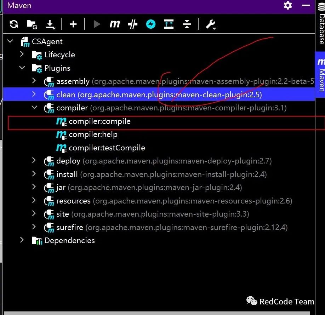Select the compiler:compile goal
Image resolution: width=325 pixels, height=315 pixels.
(x=159, y=121)
